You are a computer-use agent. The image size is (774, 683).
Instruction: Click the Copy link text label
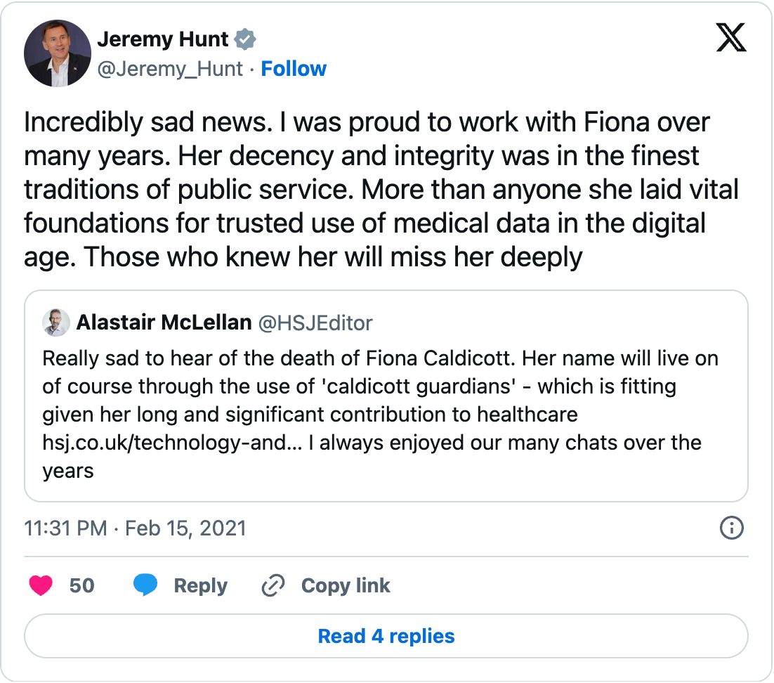[346, 585]
